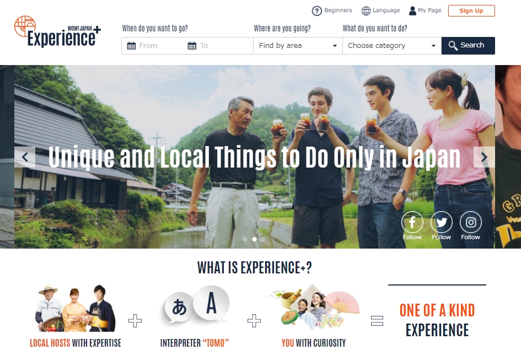
Task: Click the To date calendar icon
Action: 192,46
